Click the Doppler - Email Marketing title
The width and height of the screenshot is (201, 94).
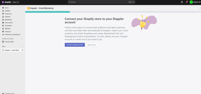click(42, 8)
